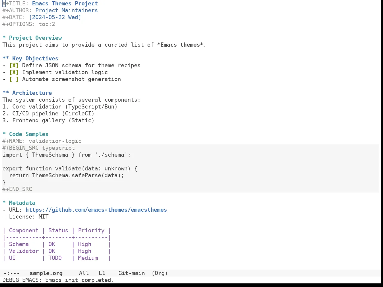This screenshot has width=383, height=287.
Task: Collapse the Architecture subheading
Action: tap(6, 93)
